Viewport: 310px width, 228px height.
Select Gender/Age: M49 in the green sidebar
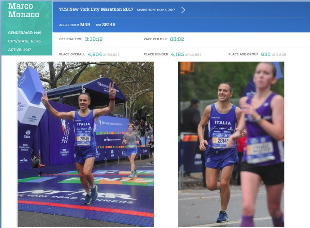pos(25,33)
